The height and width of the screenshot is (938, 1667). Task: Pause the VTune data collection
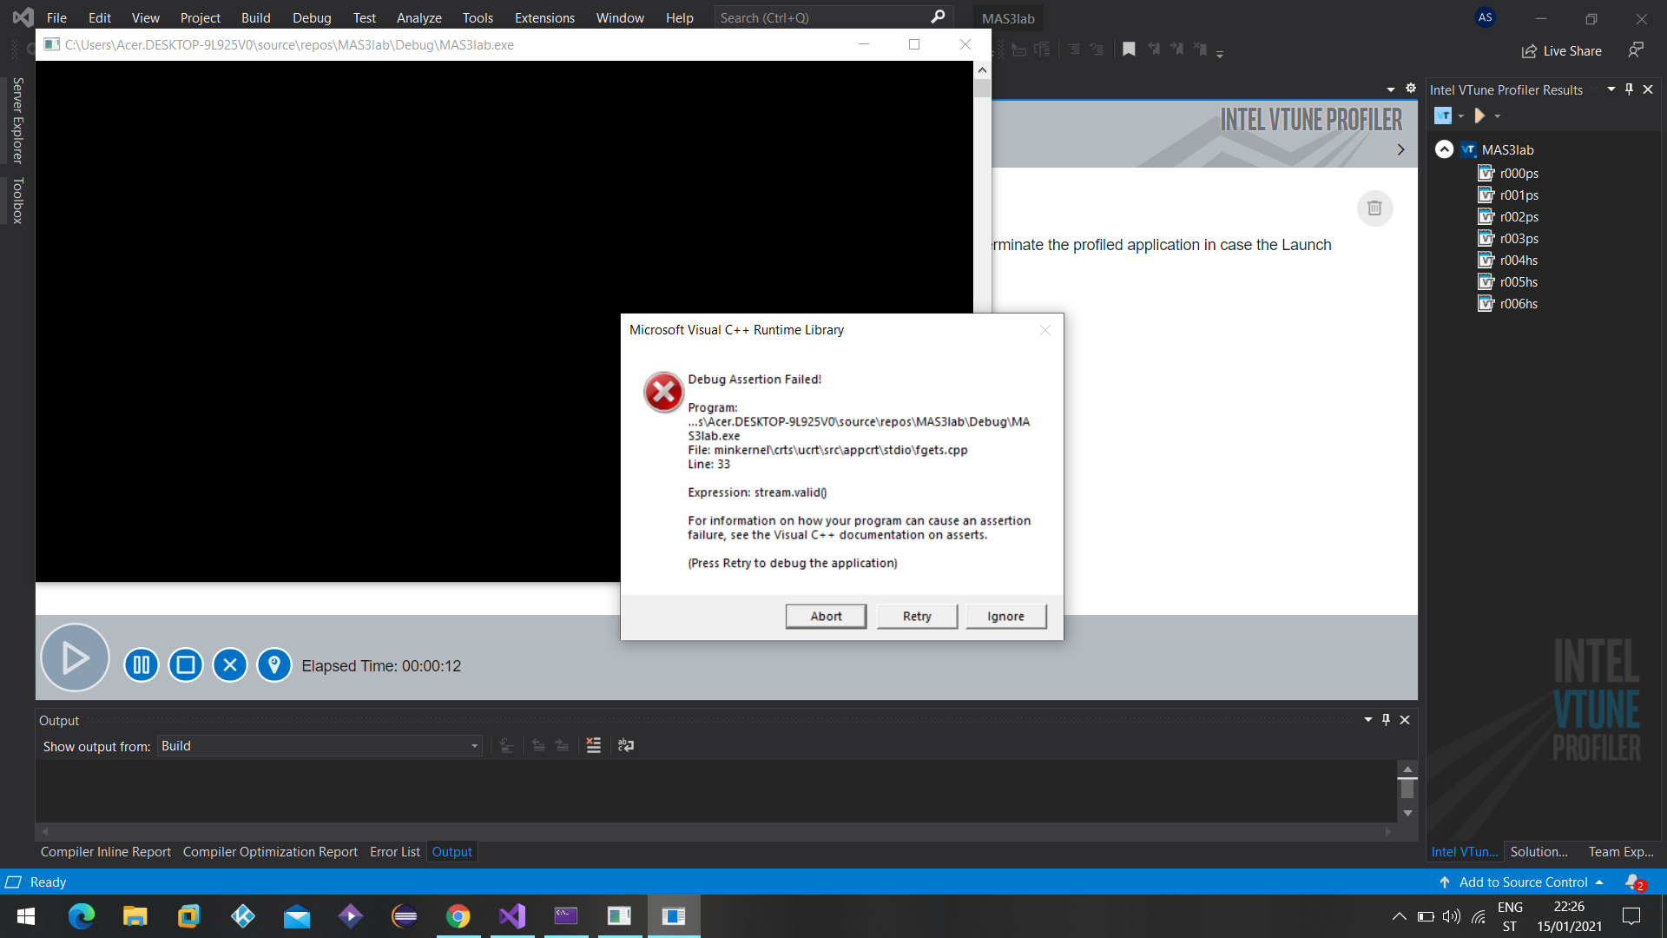(x=142, y=665)
